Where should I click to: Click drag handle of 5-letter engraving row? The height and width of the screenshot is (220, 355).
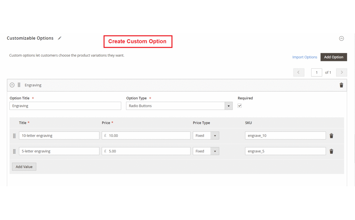14,151
